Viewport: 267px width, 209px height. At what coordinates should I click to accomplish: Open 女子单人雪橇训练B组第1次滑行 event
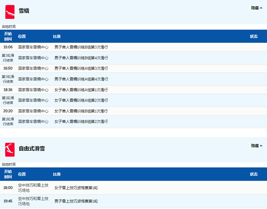[81, 111]
